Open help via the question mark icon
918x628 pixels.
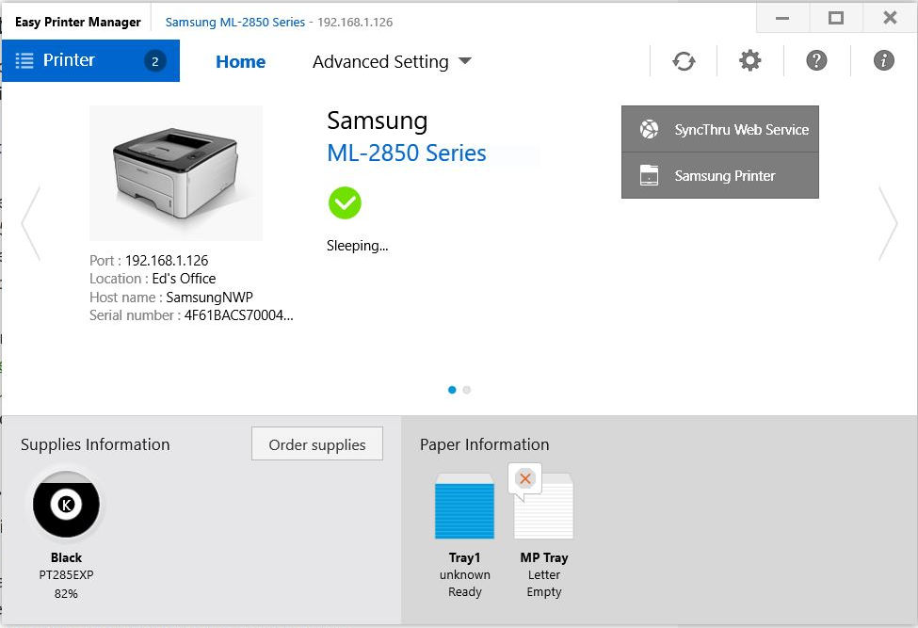tap(816, 60)
